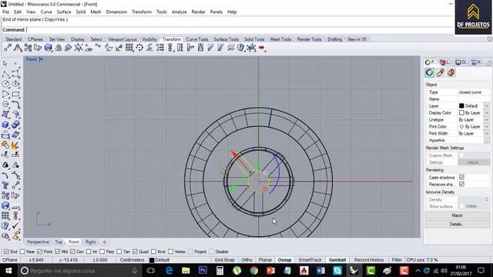Click the add viewport tab plus icon
Viewport: 493px width, 277px height.
(x=105, y=242)
